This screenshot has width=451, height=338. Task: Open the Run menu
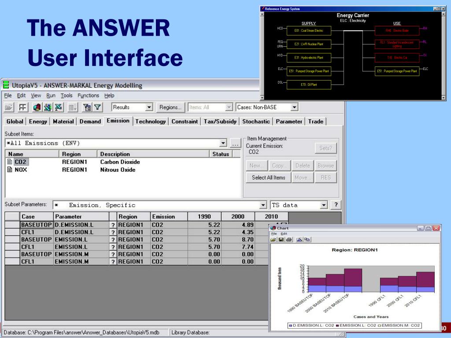(x=51, y=96)
